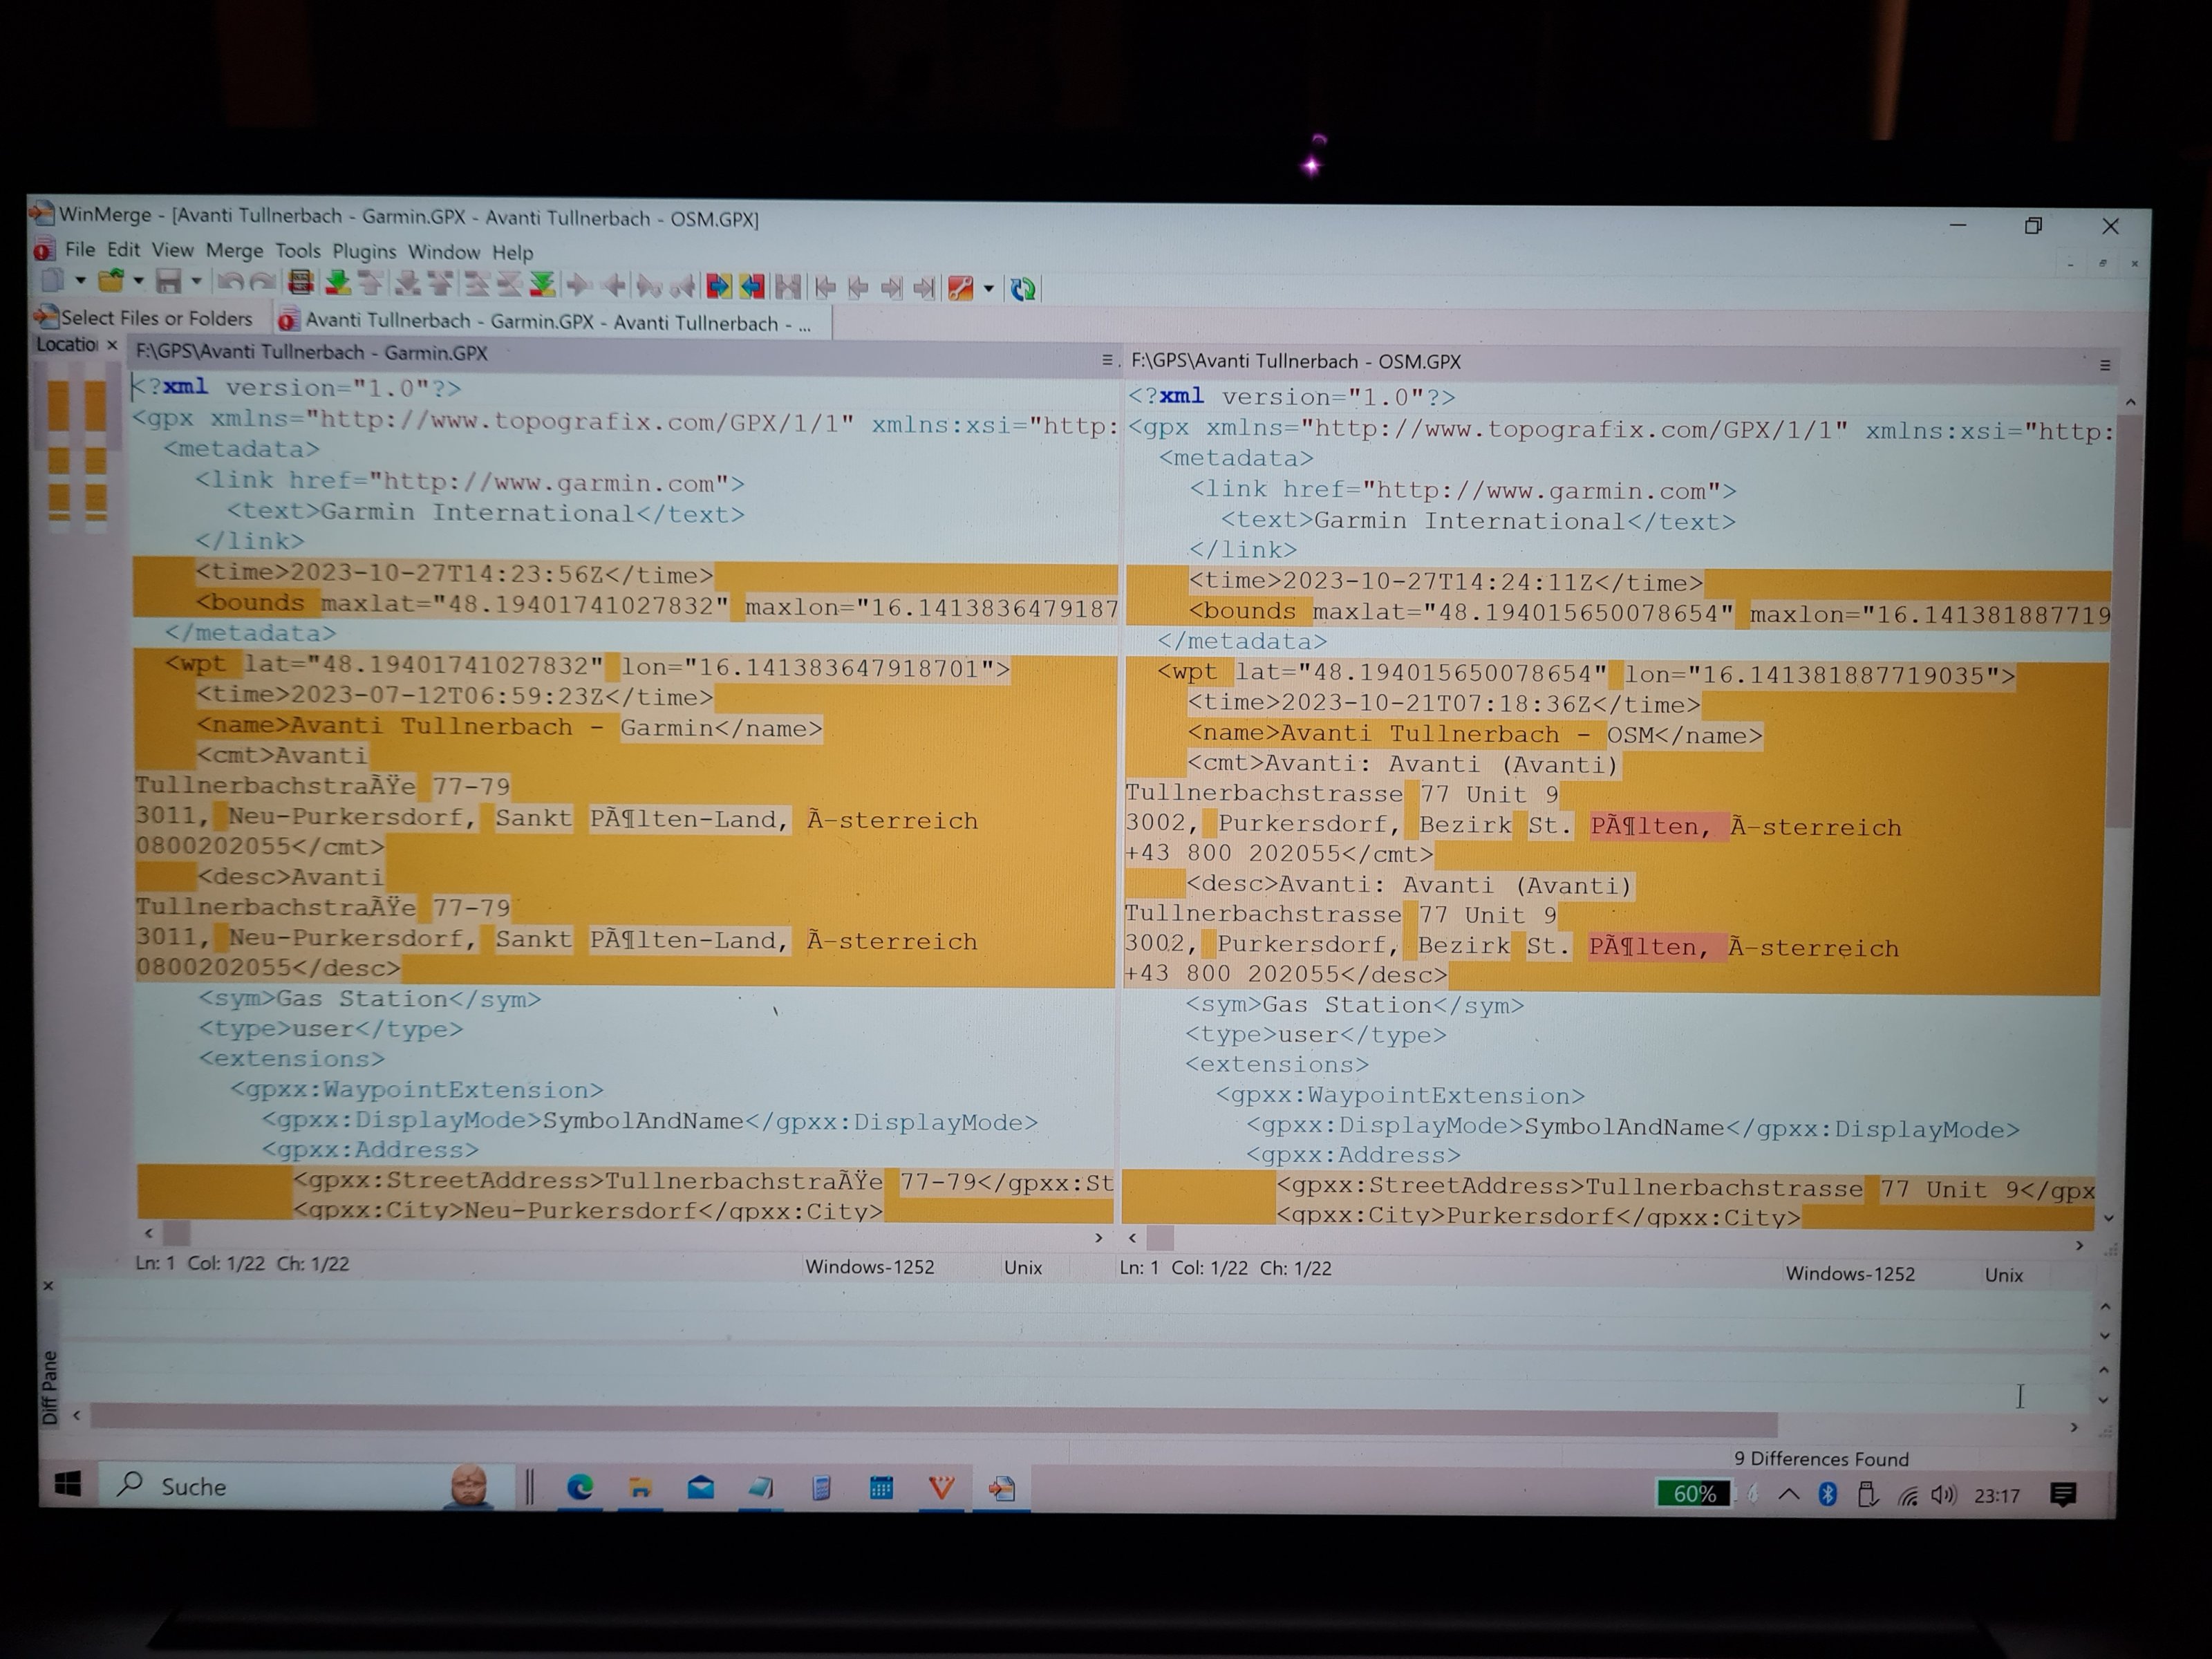Viewport: 2212px width, 1659px height.
Task: Open left pane header menu button
Action: pyautogui.click(x=1106, y=359)
